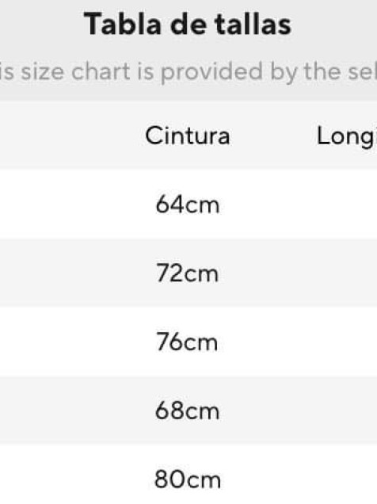Click the partially visible Longi column header
Image resolution: width=377 pixels, height=504 pixels.
pyautogui.click(x=346, y=136)
